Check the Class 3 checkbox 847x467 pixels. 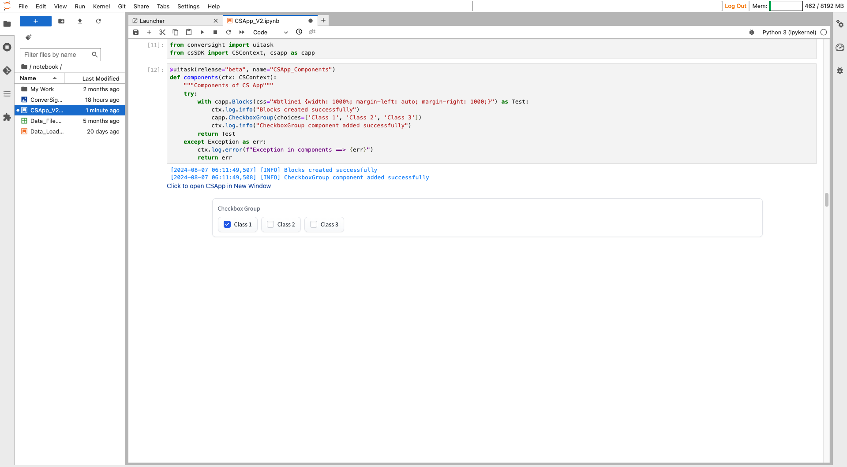(314, 224)
